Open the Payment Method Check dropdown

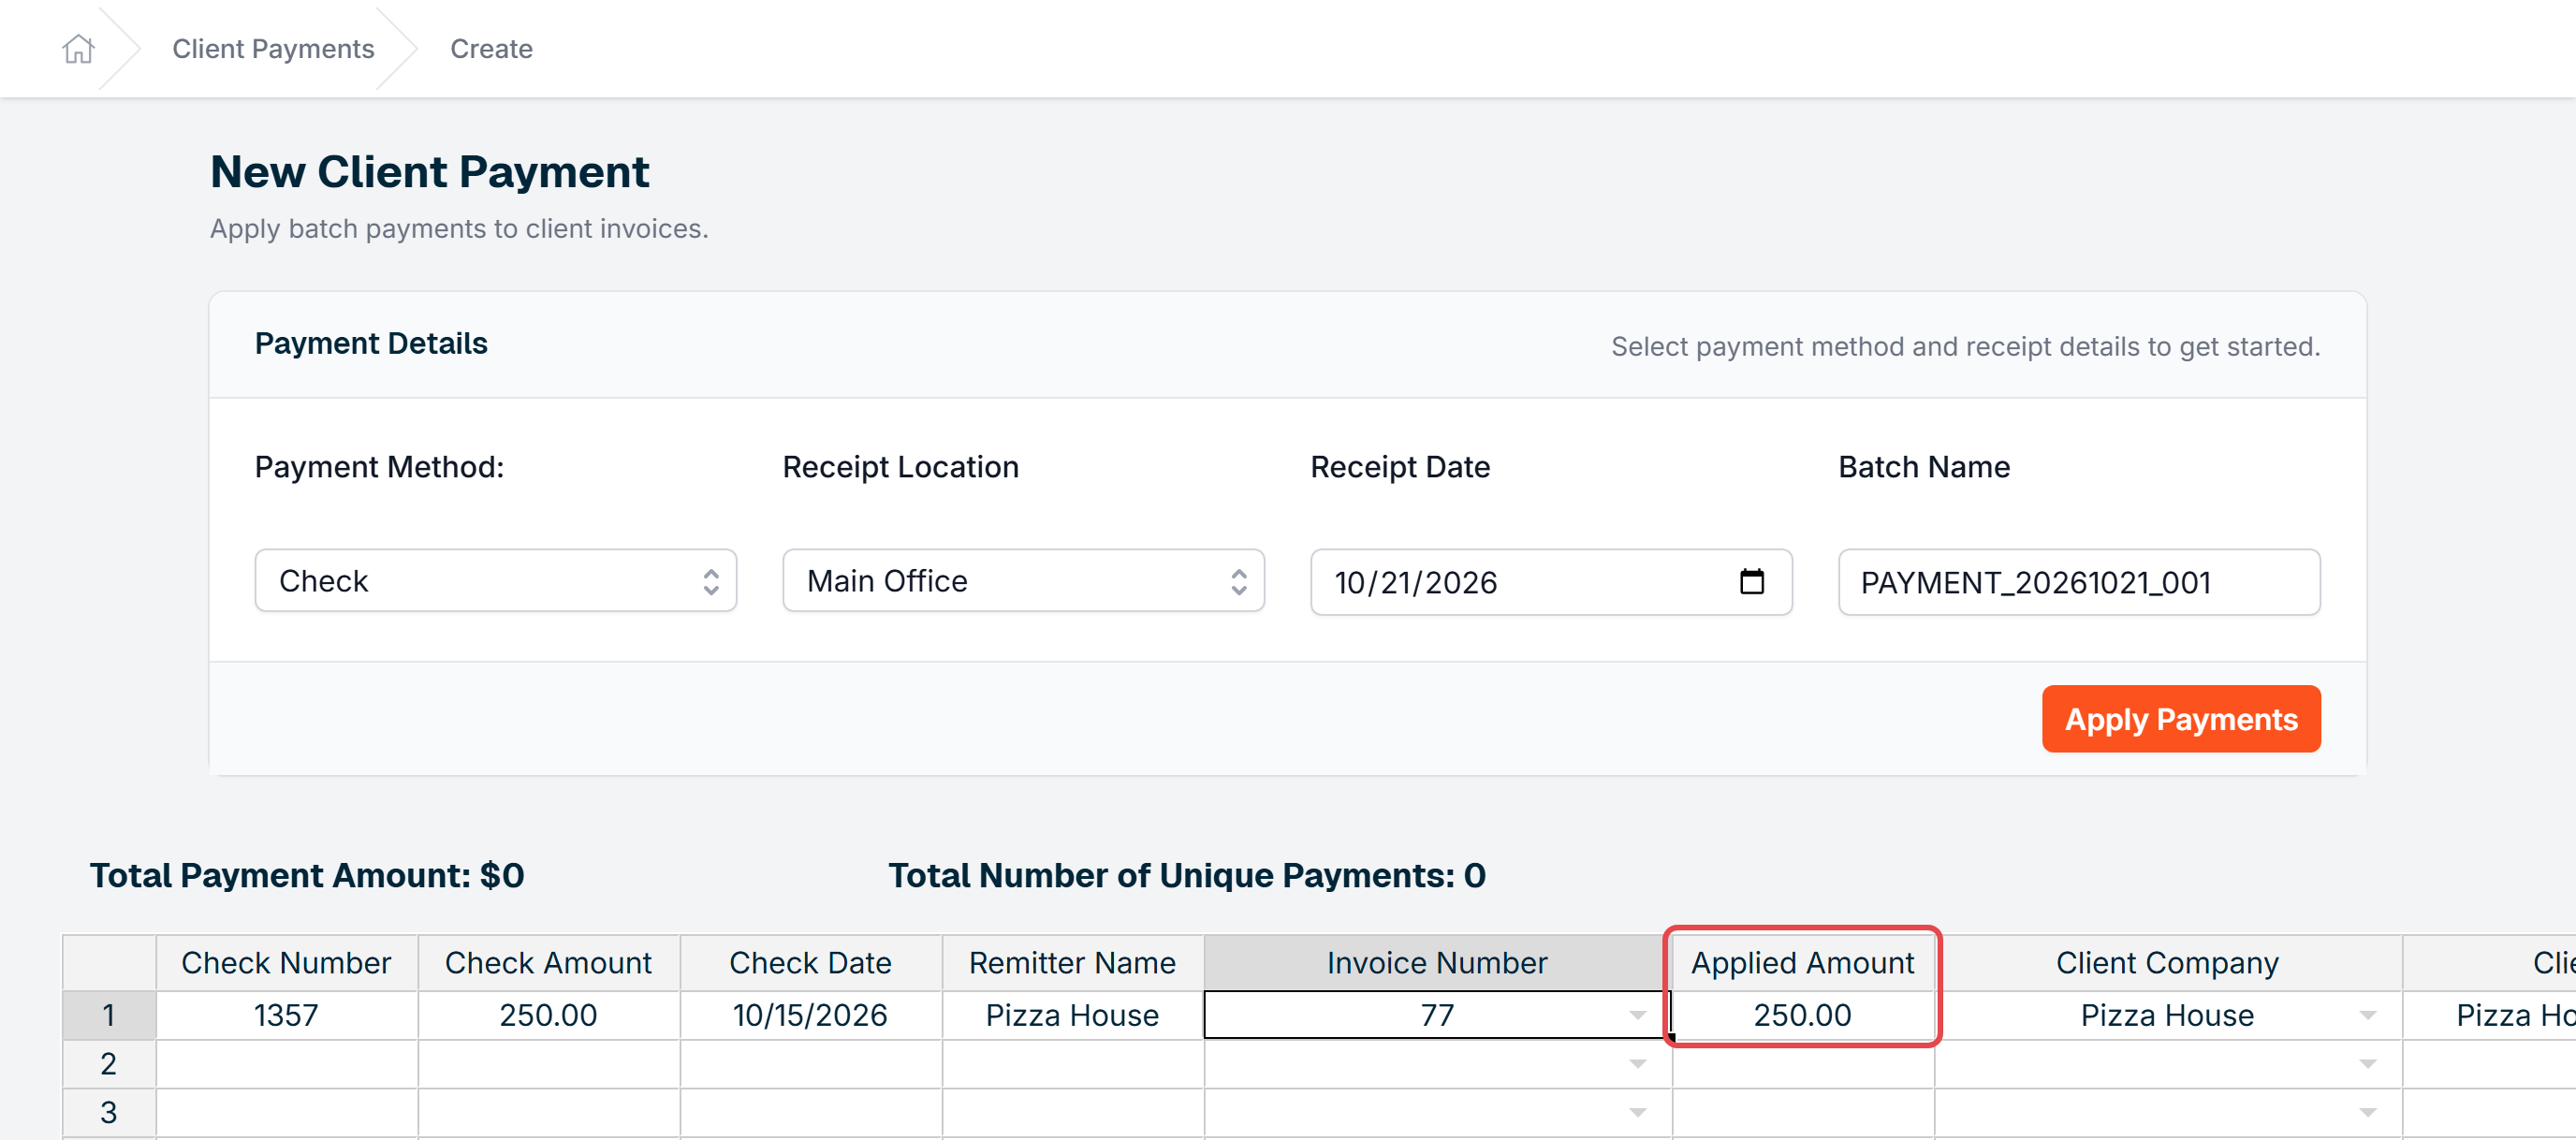[495, 580]
